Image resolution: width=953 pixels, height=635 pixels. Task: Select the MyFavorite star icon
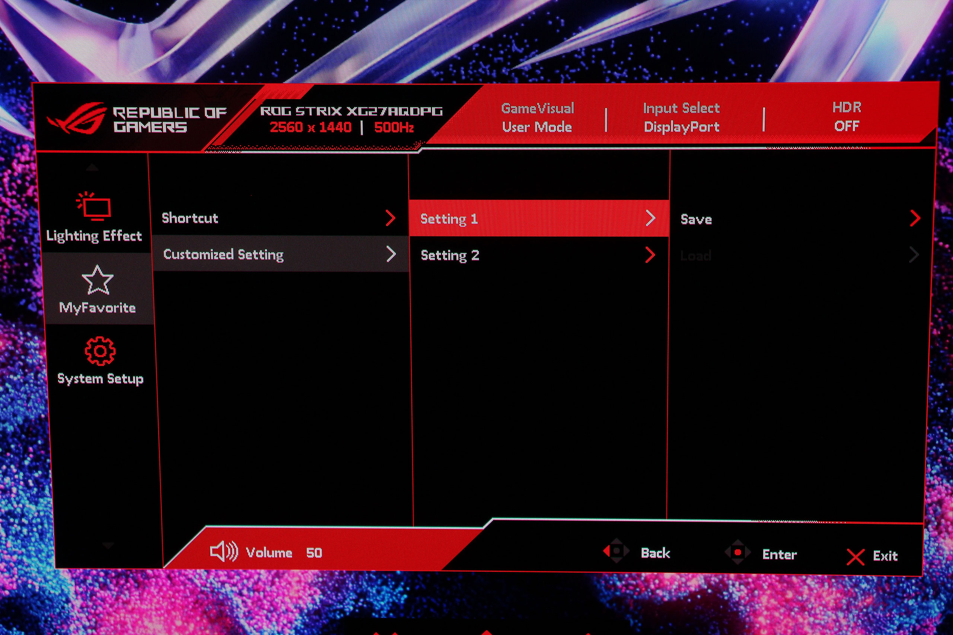pos(97,280)
